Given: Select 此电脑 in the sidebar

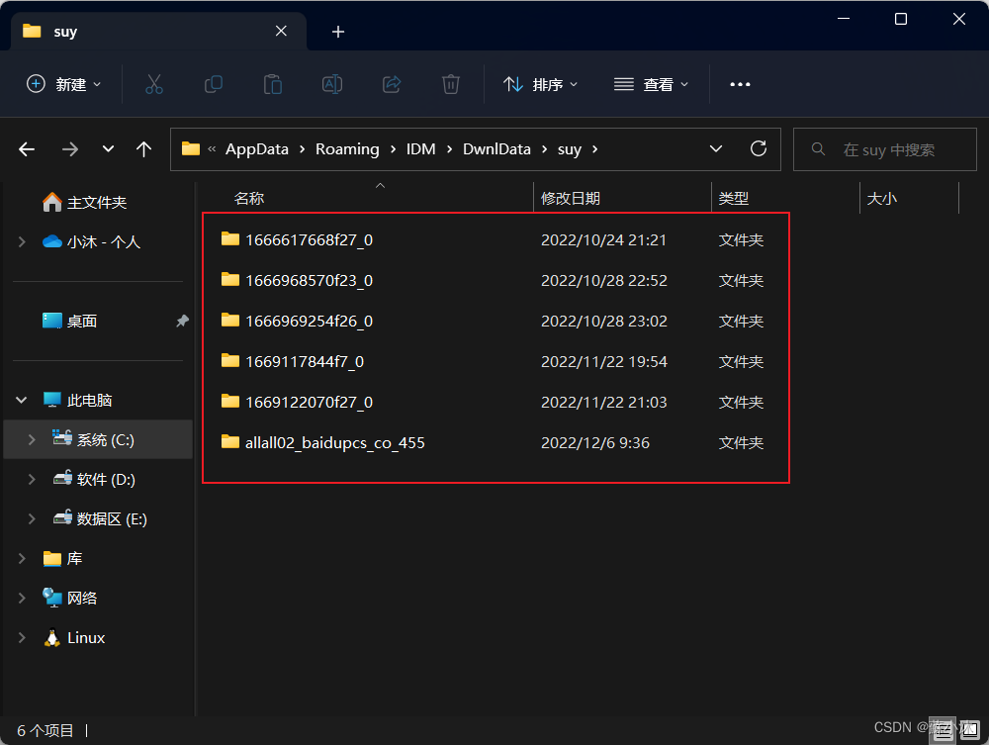Looking at the screenshot, I should point(89,400).
